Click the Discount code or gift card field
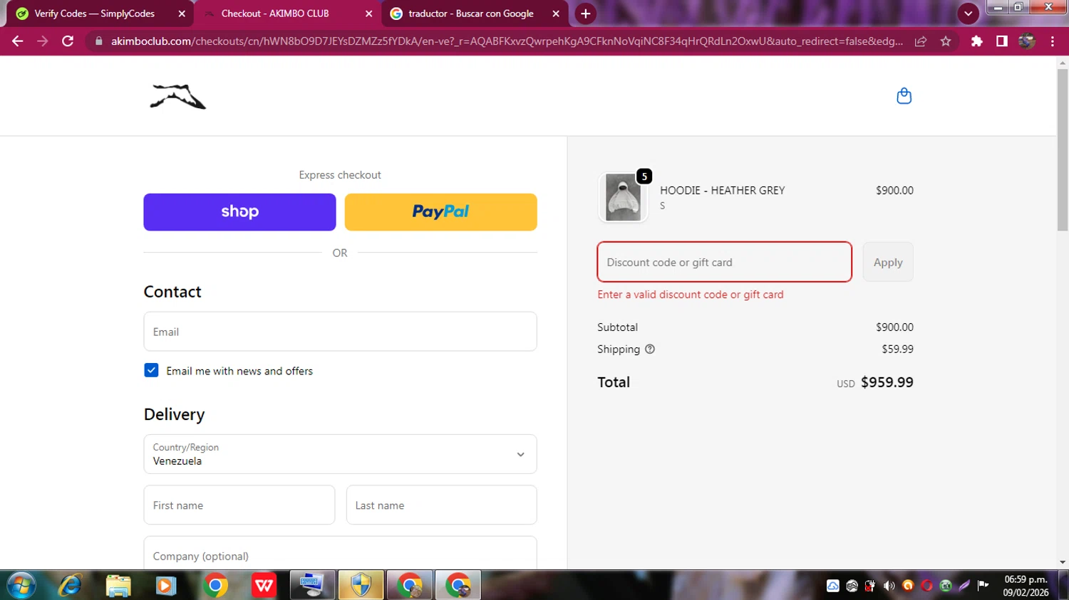This screenshot has height=600, width=1069. pyautogui.click(x=724, y=262)
